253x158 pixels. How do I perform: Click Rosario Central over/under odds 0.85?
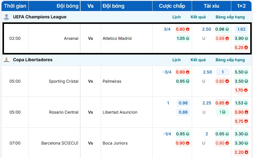pyautogui.click(x=222, y=103)
